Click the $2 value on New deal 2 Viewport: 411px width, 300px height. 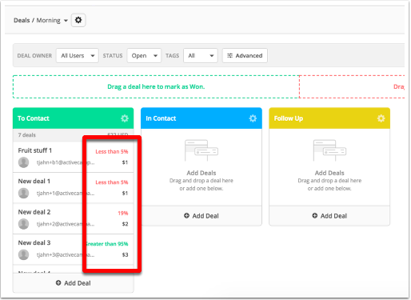(125, 224)
